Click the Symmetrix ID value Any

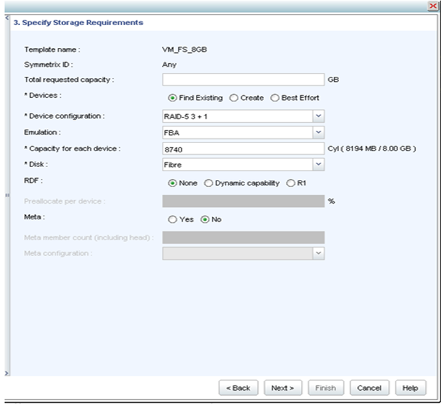coord(170,64)
